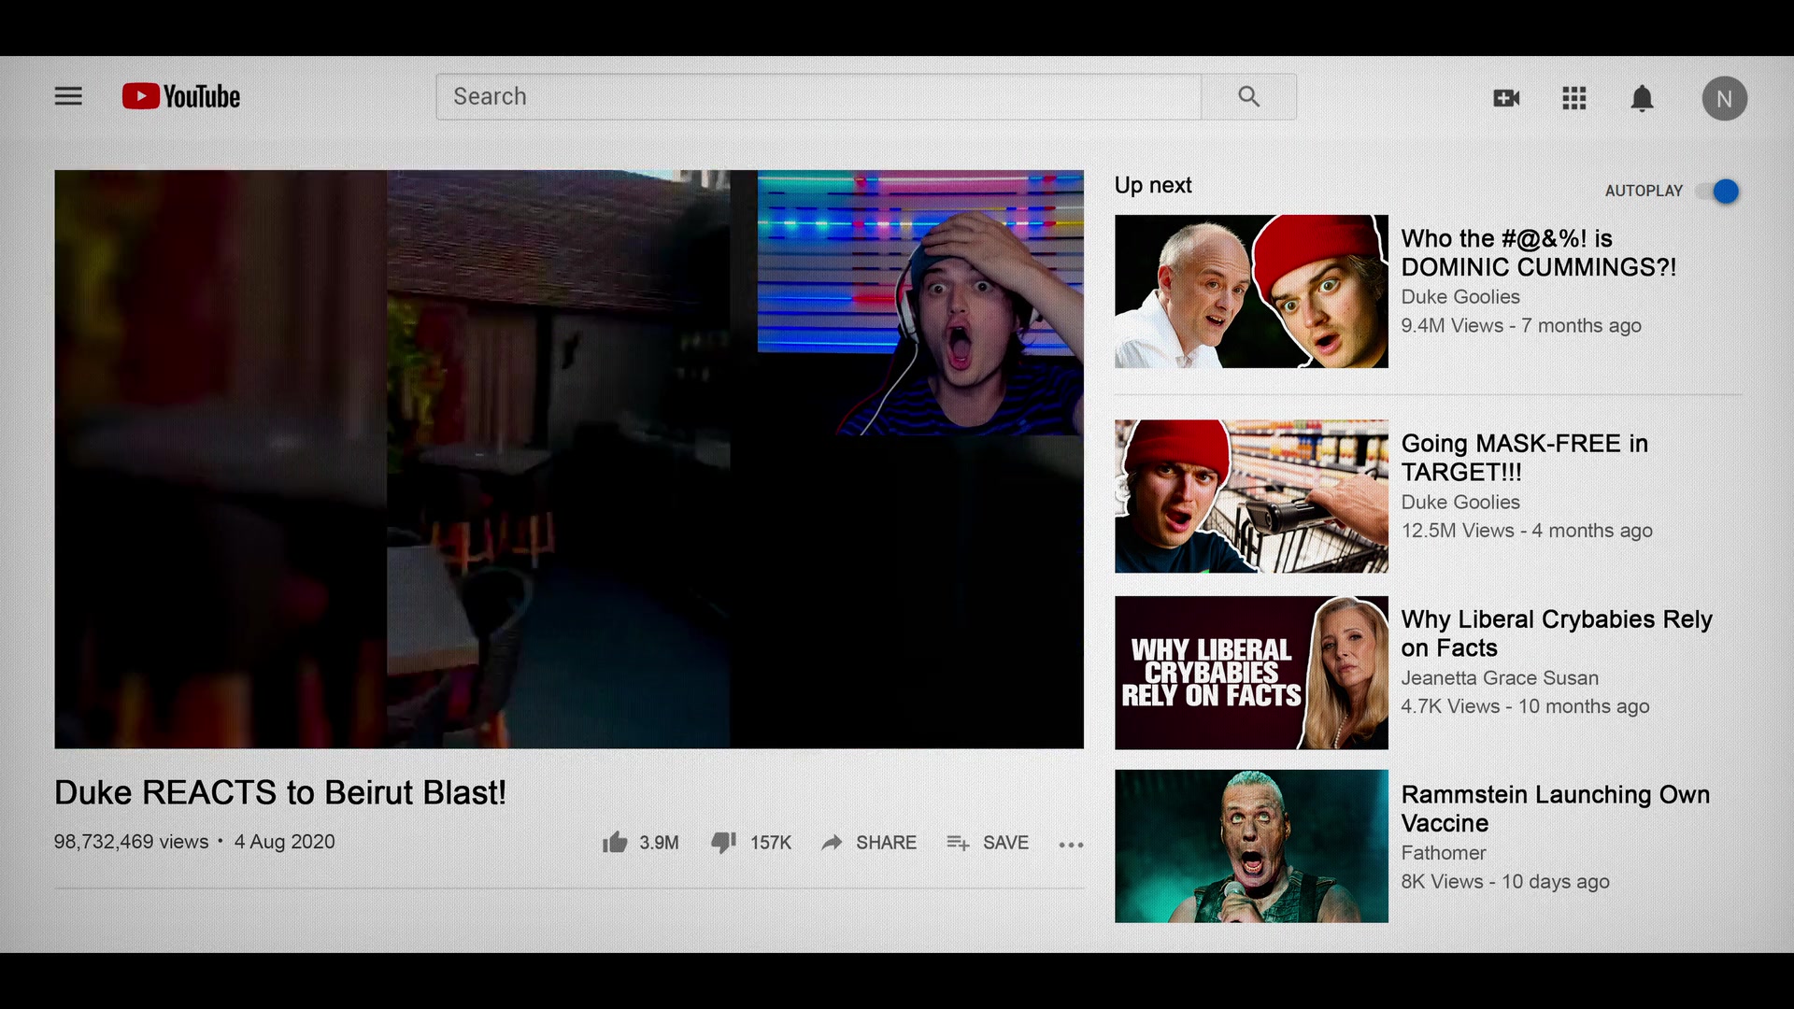Go to the YouTube home logo
The height and width of the screenshot is (1009, 1794).
[x=181, y=96]
